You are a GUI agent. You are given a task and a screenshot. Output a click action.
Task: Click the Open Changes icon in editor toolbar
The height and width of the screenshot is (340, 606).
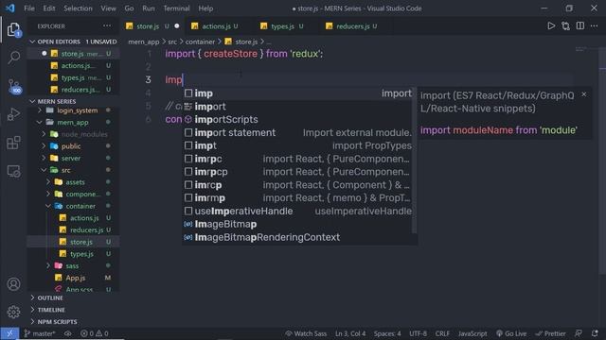point(565,25)
